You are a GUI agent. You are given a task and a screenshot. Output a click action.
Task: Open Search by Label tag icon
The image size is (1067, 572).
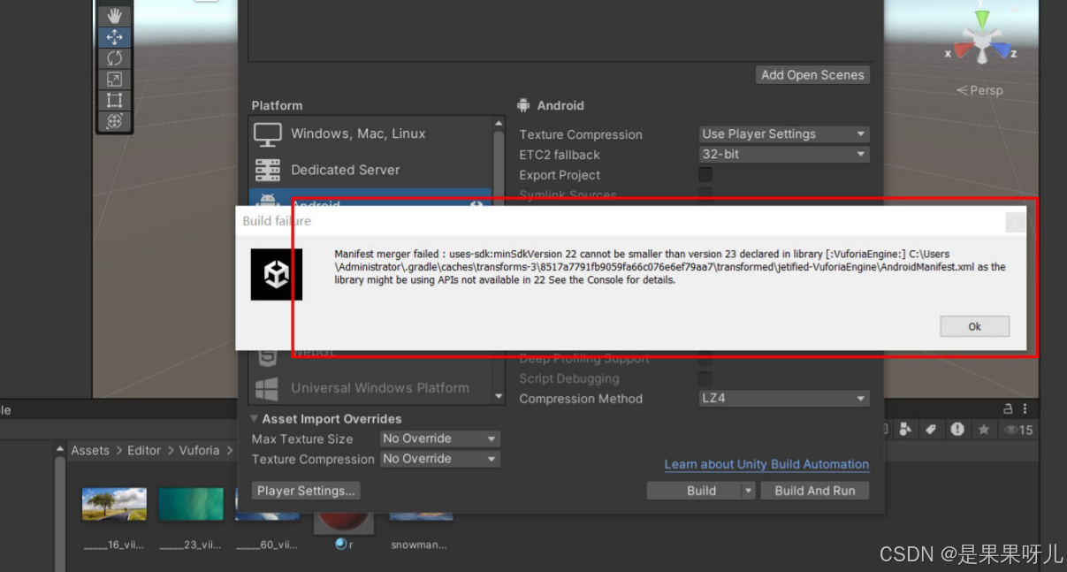931,430
